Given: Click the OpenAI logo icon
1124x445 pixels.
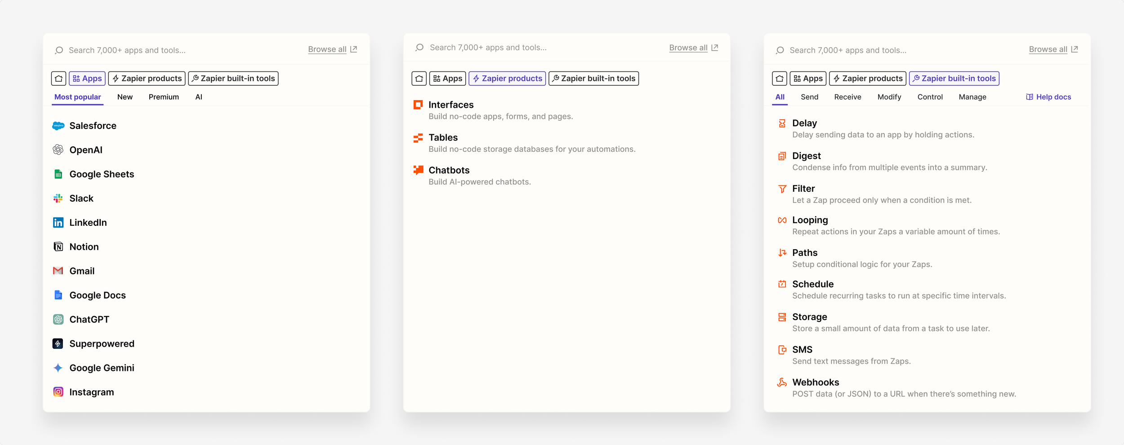Looking at the screenshot, I should pos(58,150).
